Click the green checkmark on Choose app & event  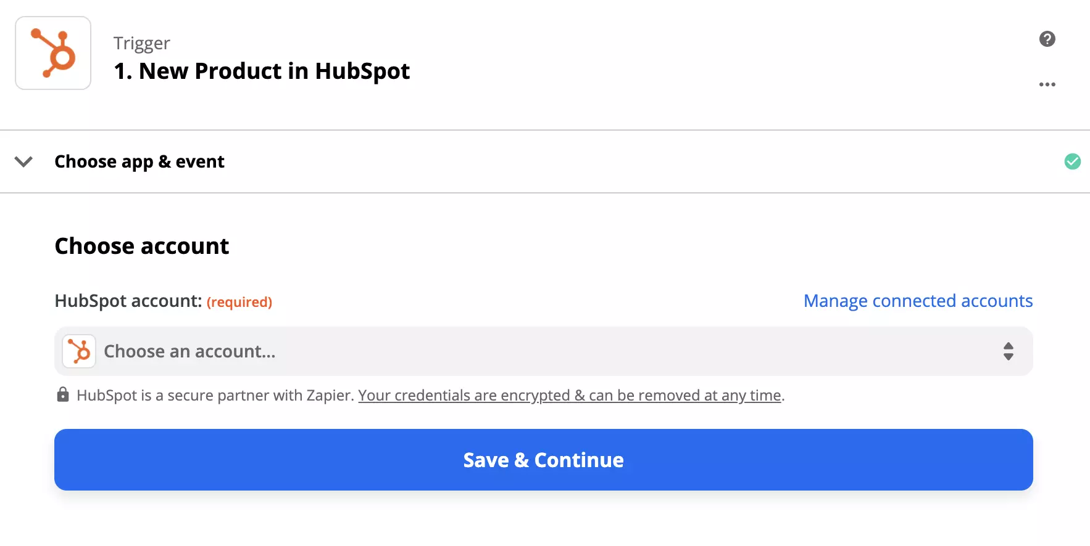click(x=1072, y=161)
